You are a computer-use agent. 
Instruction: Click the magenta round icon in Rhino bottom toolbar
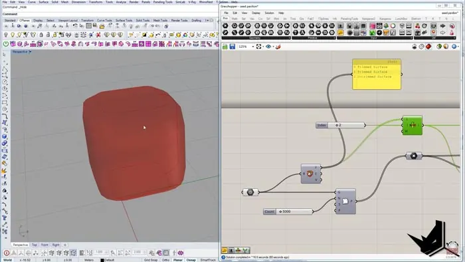[x=181, y=253]
